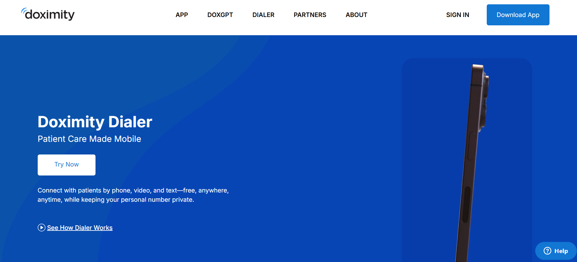The image size is (577, 262).
Task: Open the PARTNERS menu item
Action: tap(310, 15)
